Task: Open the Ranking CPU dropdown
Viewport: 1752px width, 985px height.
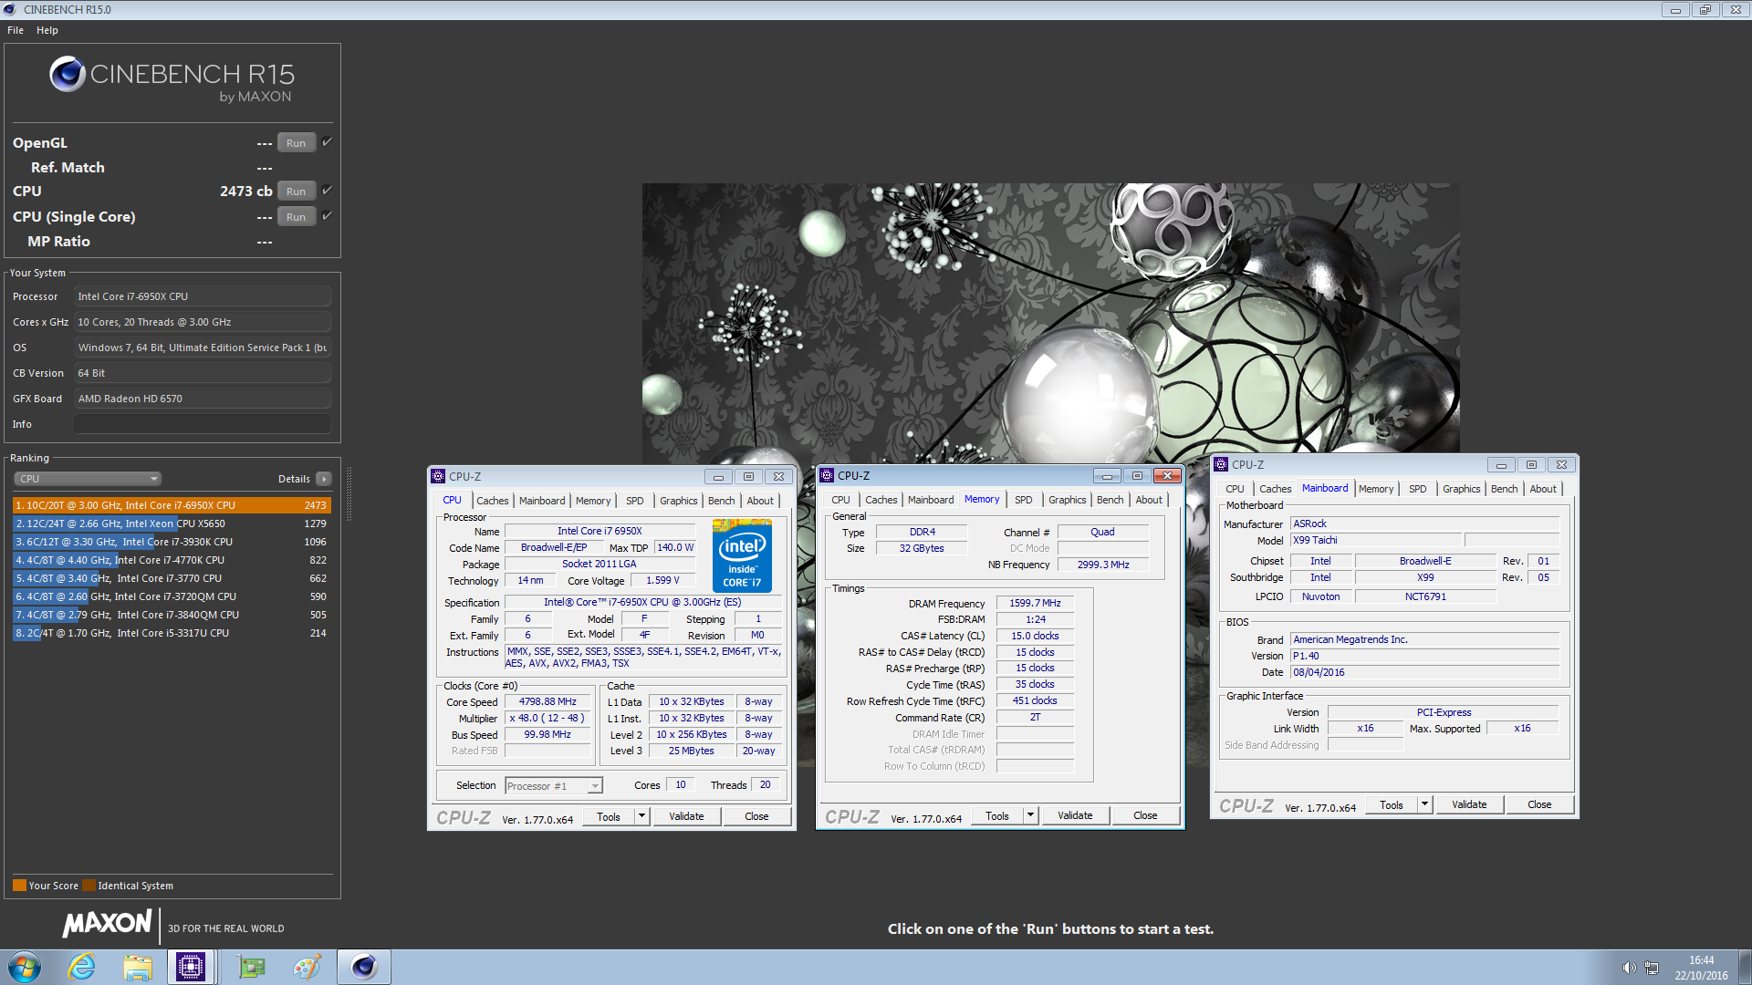Action: pyautogui.click(x=88, y=479)
